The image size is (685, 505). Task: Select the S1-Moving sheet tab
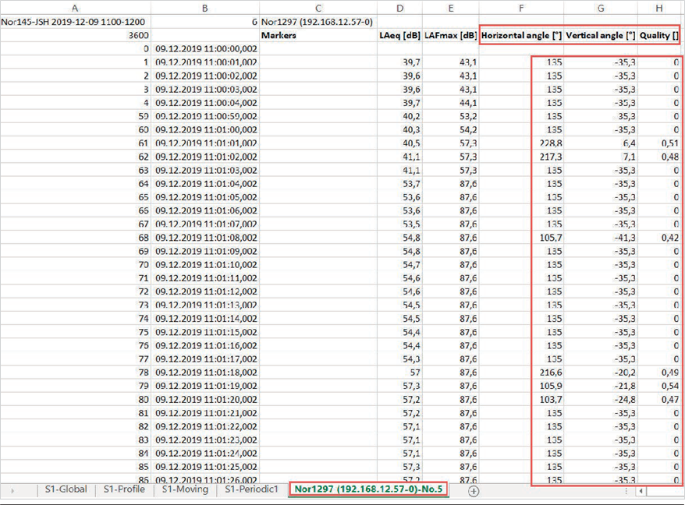tap(184, 489)
